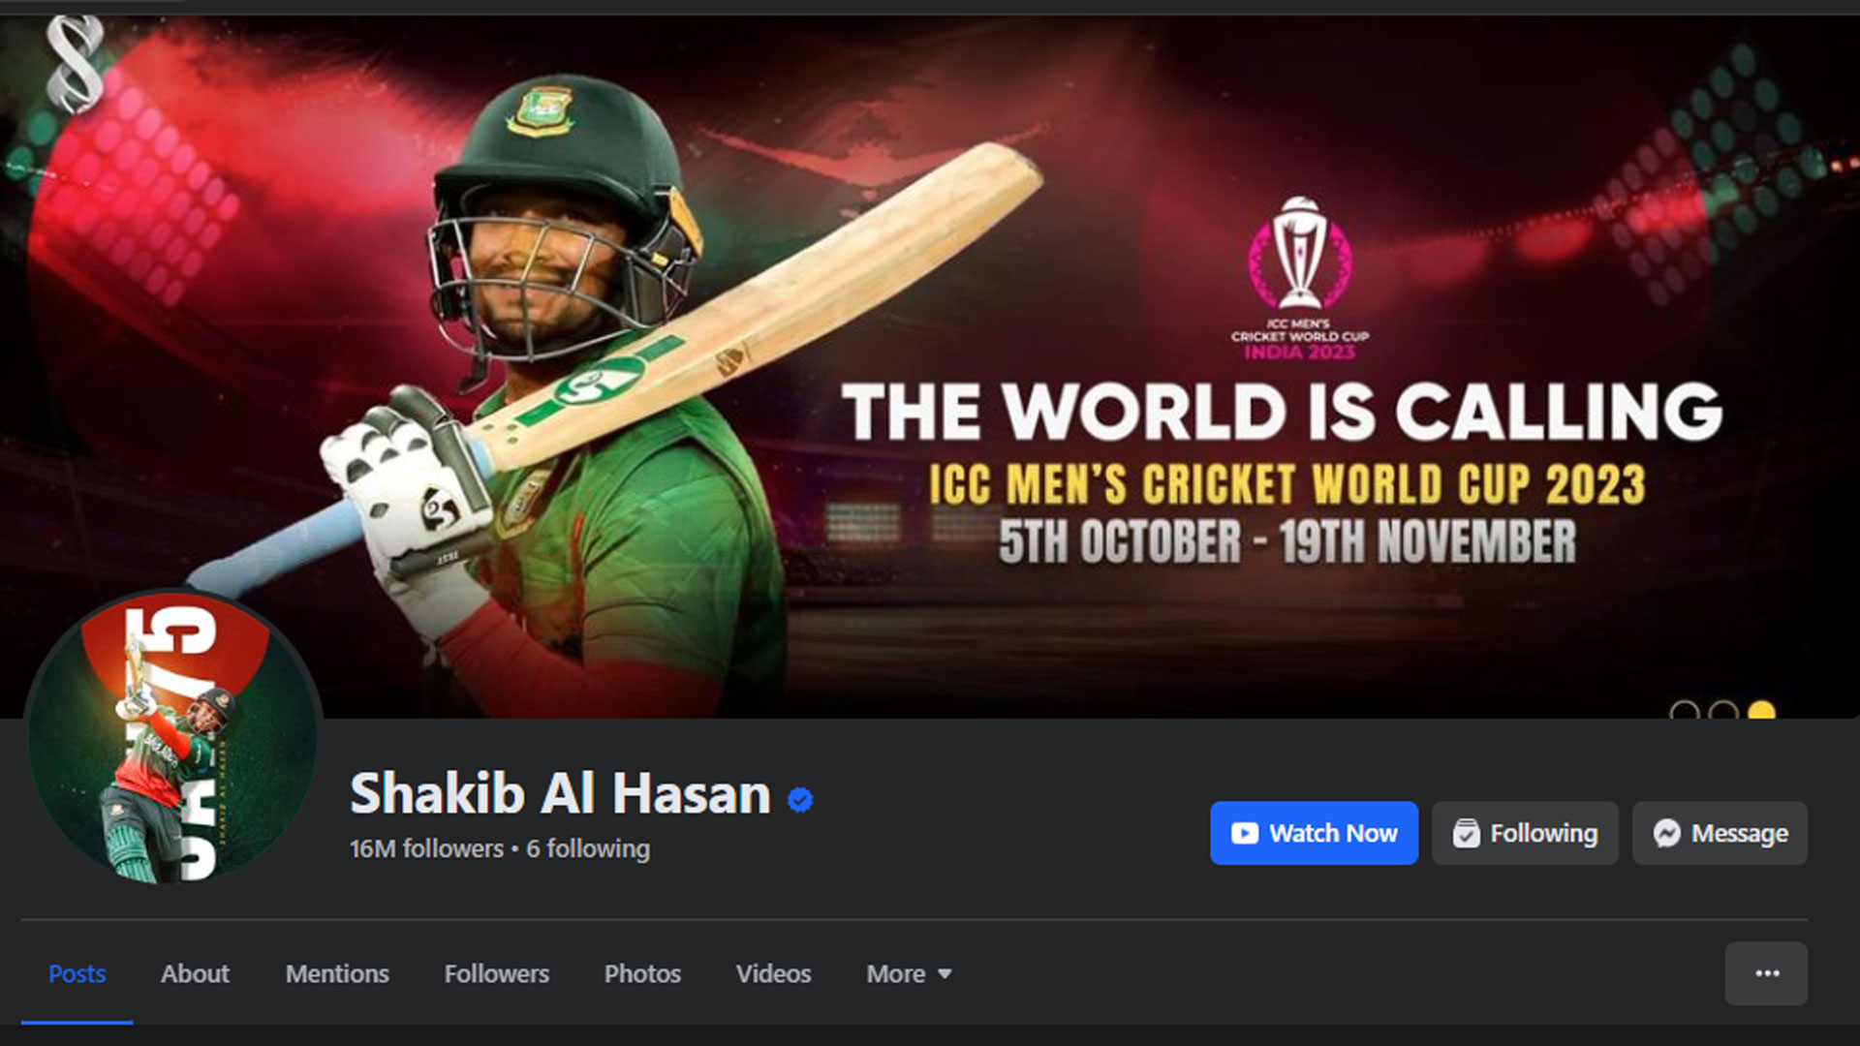1860x1046 pixels.
Task: Switch to the About tab
Action: pyautogui.click(x=195, y=973)
